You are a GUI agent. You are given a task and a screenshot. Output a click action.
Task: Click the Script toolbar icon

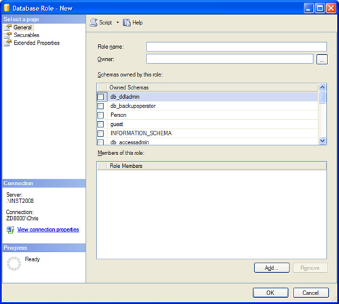(x=94, y=22)
